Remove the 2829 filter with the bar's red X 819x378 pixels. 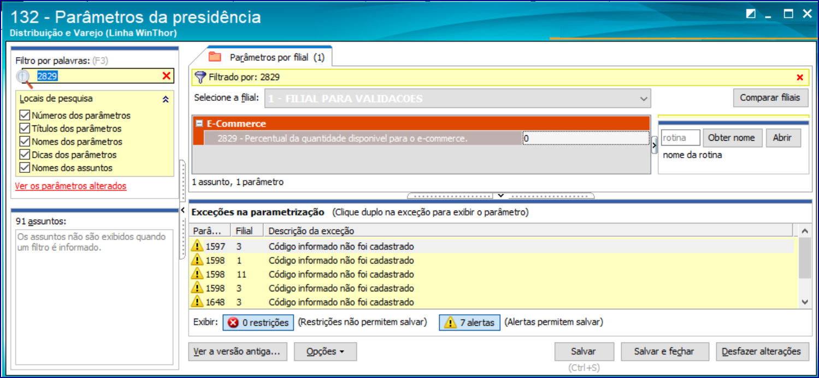(800, 77)
